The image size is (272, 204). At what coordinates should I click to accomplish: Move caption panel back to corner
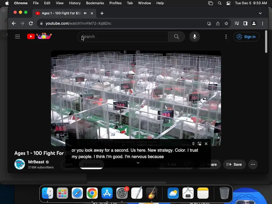coord(199,144)
